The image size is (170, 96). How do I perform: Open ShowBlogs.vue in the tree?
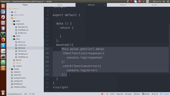point(23,30)
